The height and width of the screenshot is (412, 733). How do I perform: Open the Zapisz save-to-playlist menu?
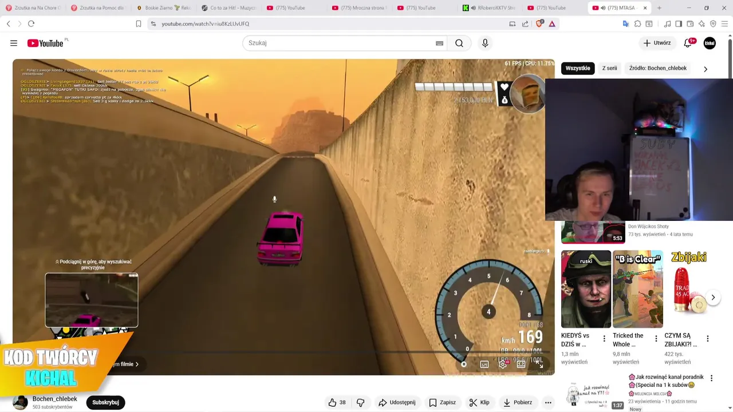(x=442, y=402)
